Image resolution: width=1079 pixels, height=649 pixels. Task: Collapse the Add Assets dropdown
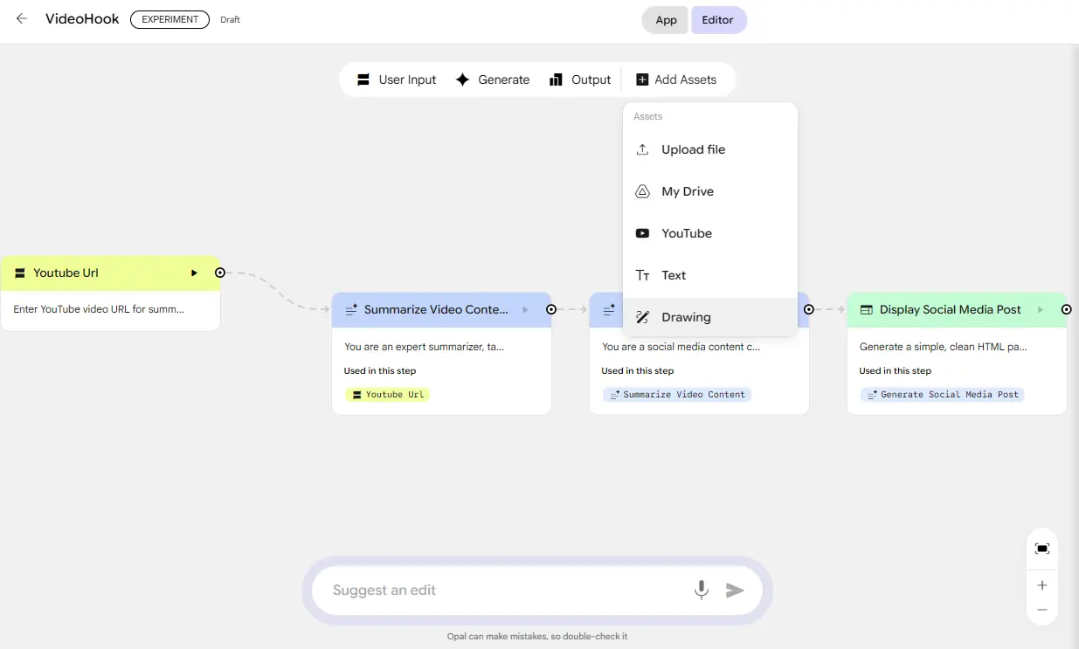[x=676, y=79]
